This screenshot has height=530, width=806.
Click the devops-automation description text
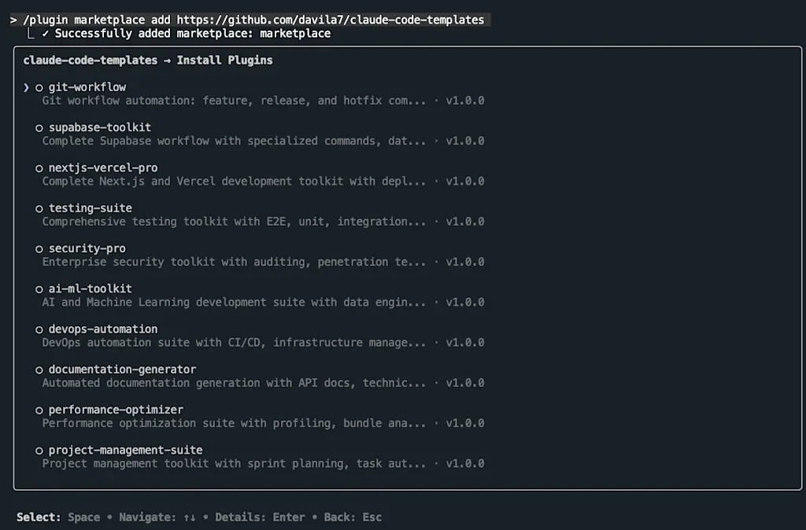(234, 343)
